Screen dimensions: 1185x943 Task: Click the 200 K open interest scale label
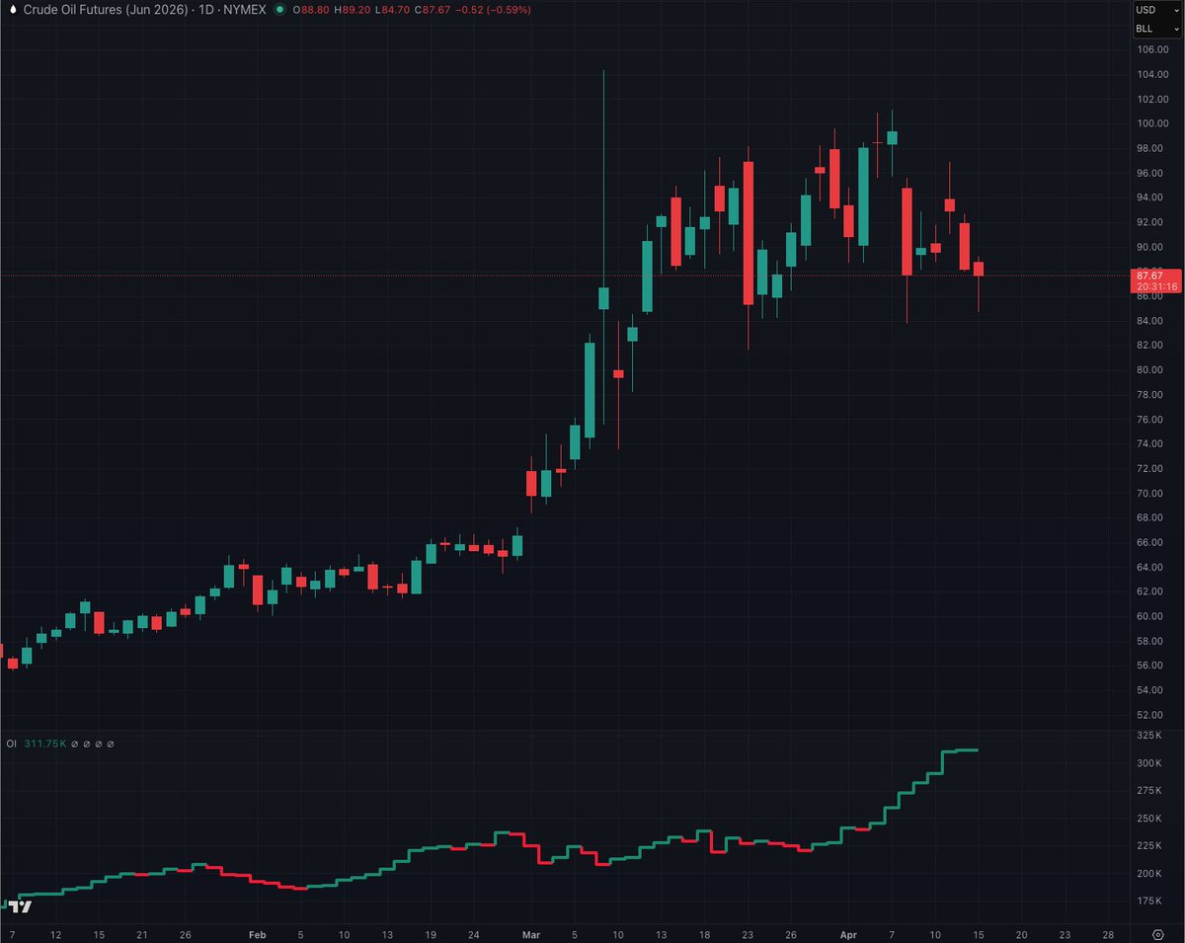point(1148,875)
